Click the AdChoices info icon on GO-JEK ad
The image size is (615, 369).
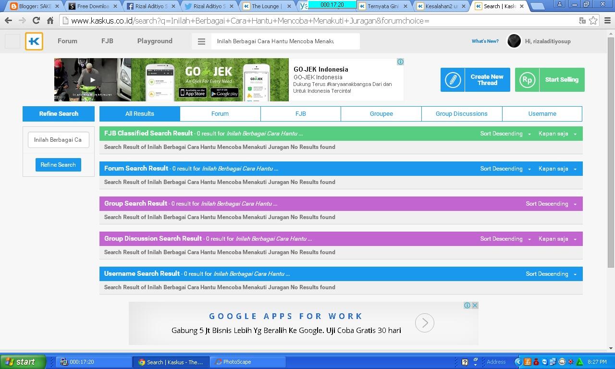400,62
